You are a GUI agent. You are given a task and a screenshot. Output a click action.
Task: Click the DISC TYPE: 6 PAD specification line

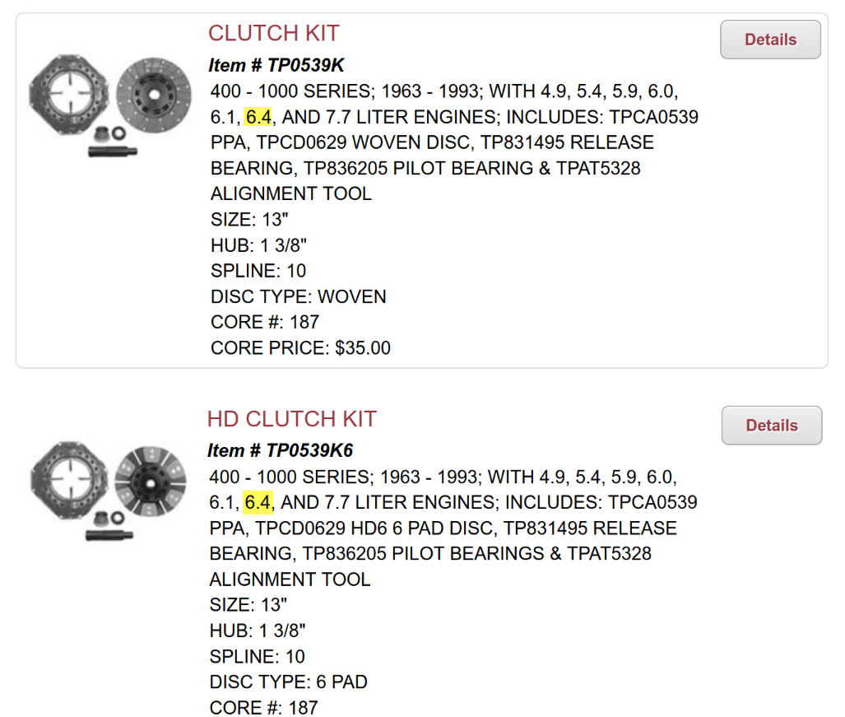(286, 682)
